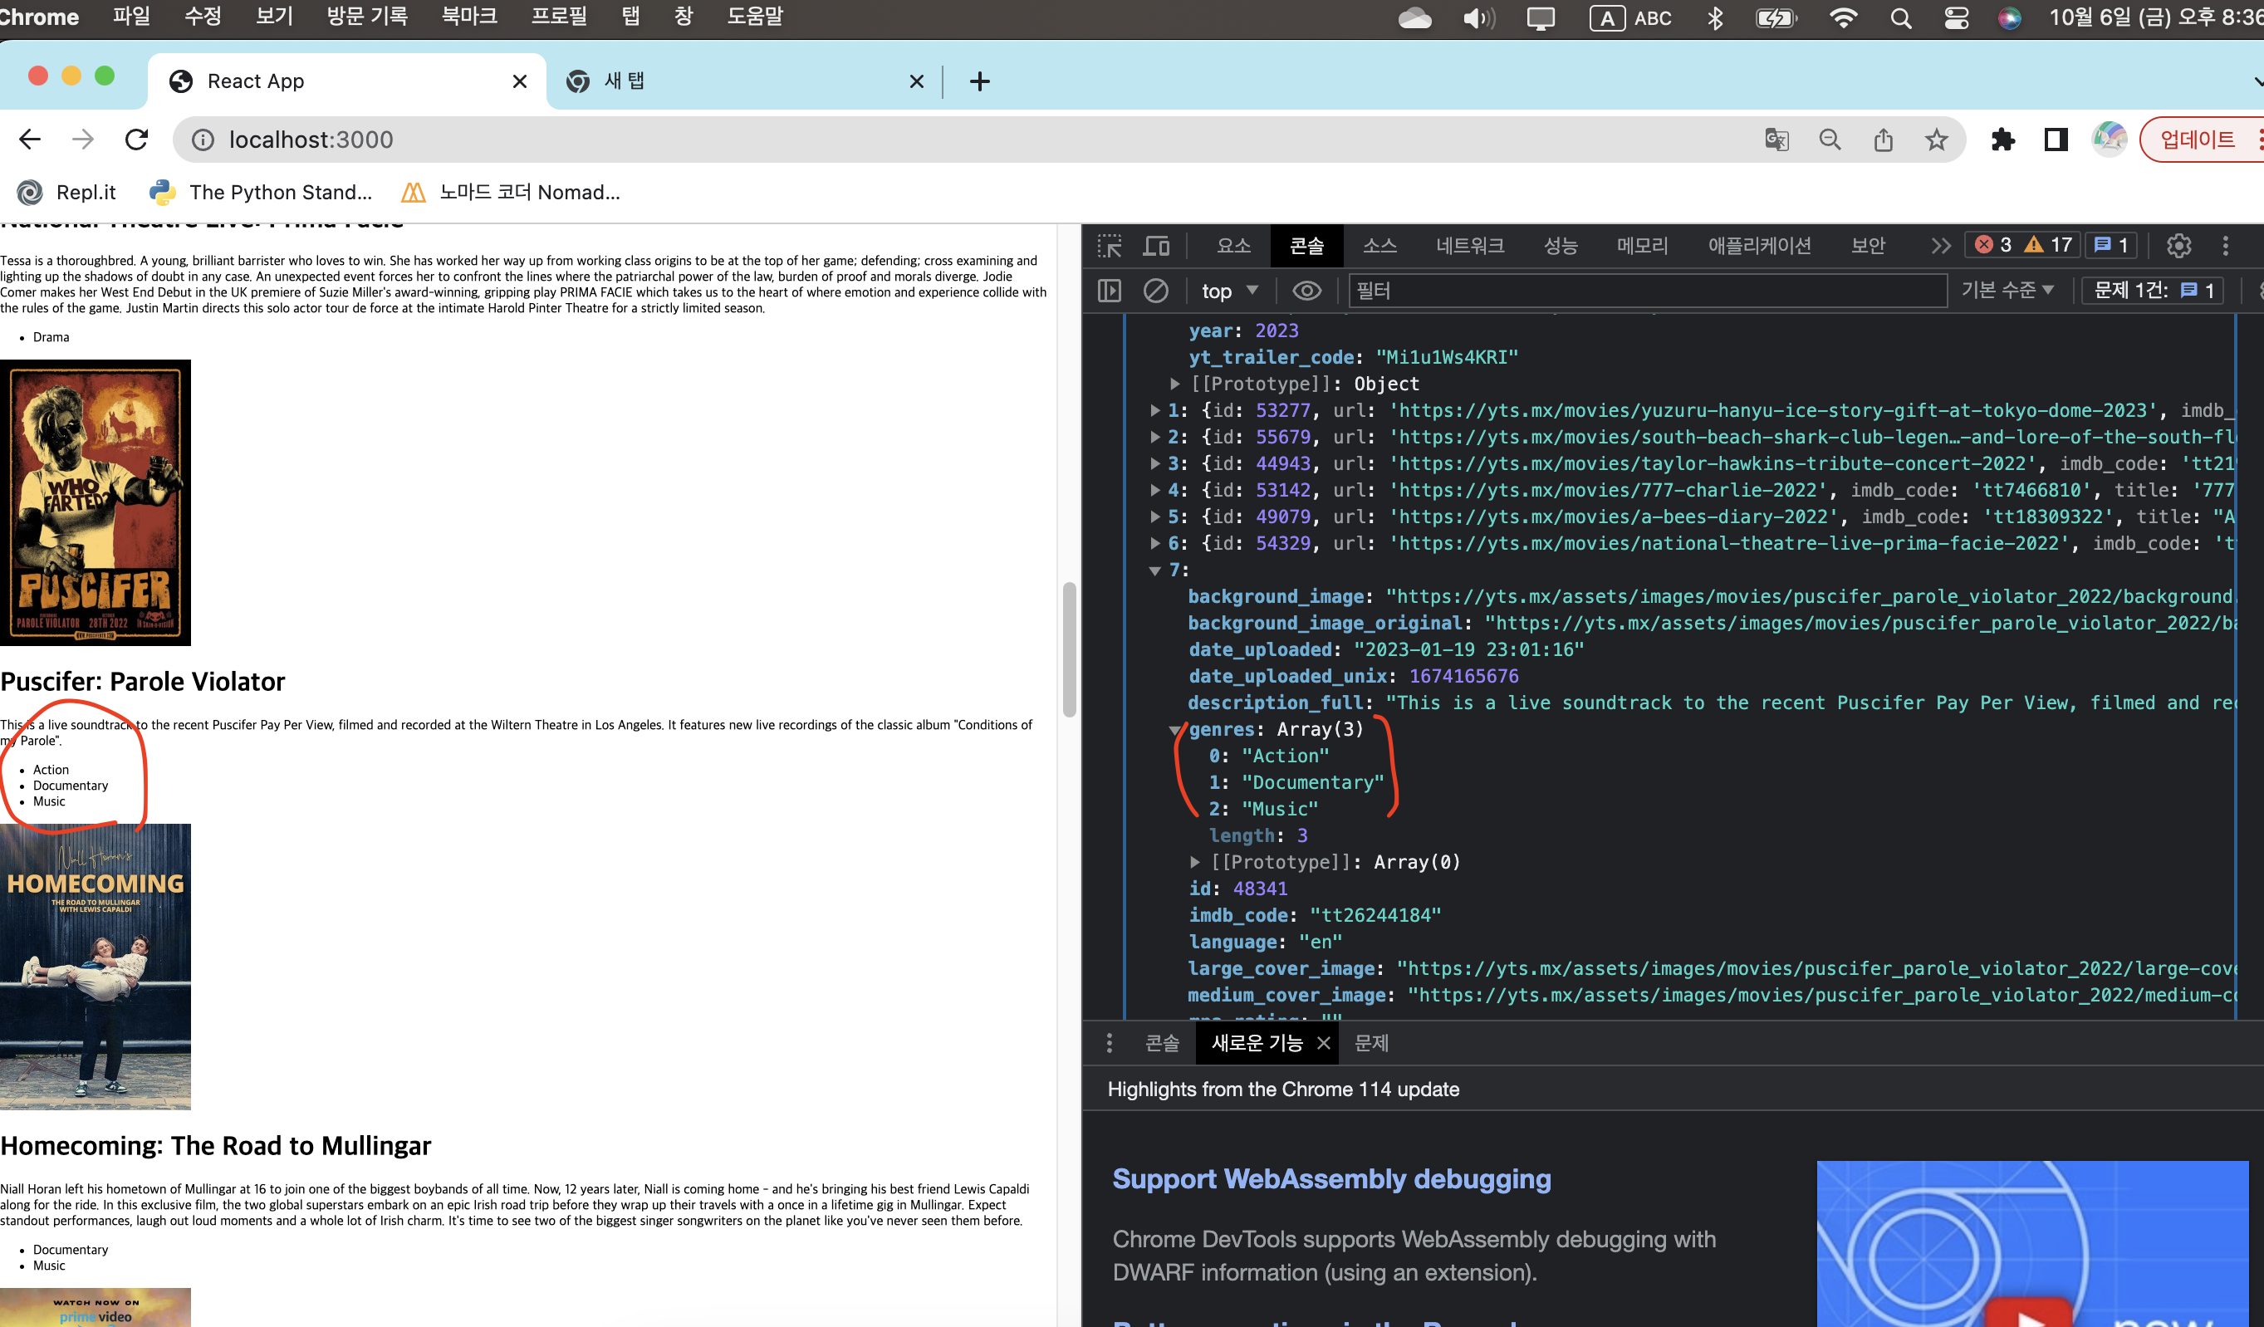Viewport: 2264px width, 1327px height.
Task: Switch to the 네트워크 DevTools tab
Action: click(x=1469, y=245)
